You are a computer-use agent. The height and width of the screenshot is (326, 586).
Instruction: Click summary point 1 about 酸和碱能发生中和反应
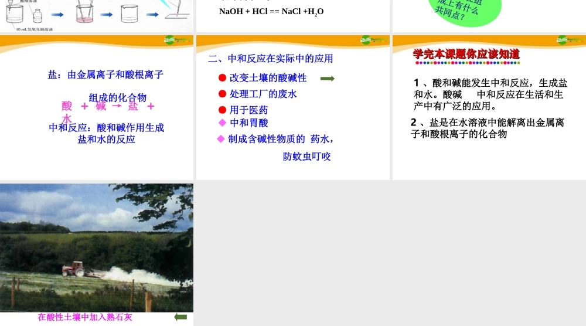pos(490,94)
